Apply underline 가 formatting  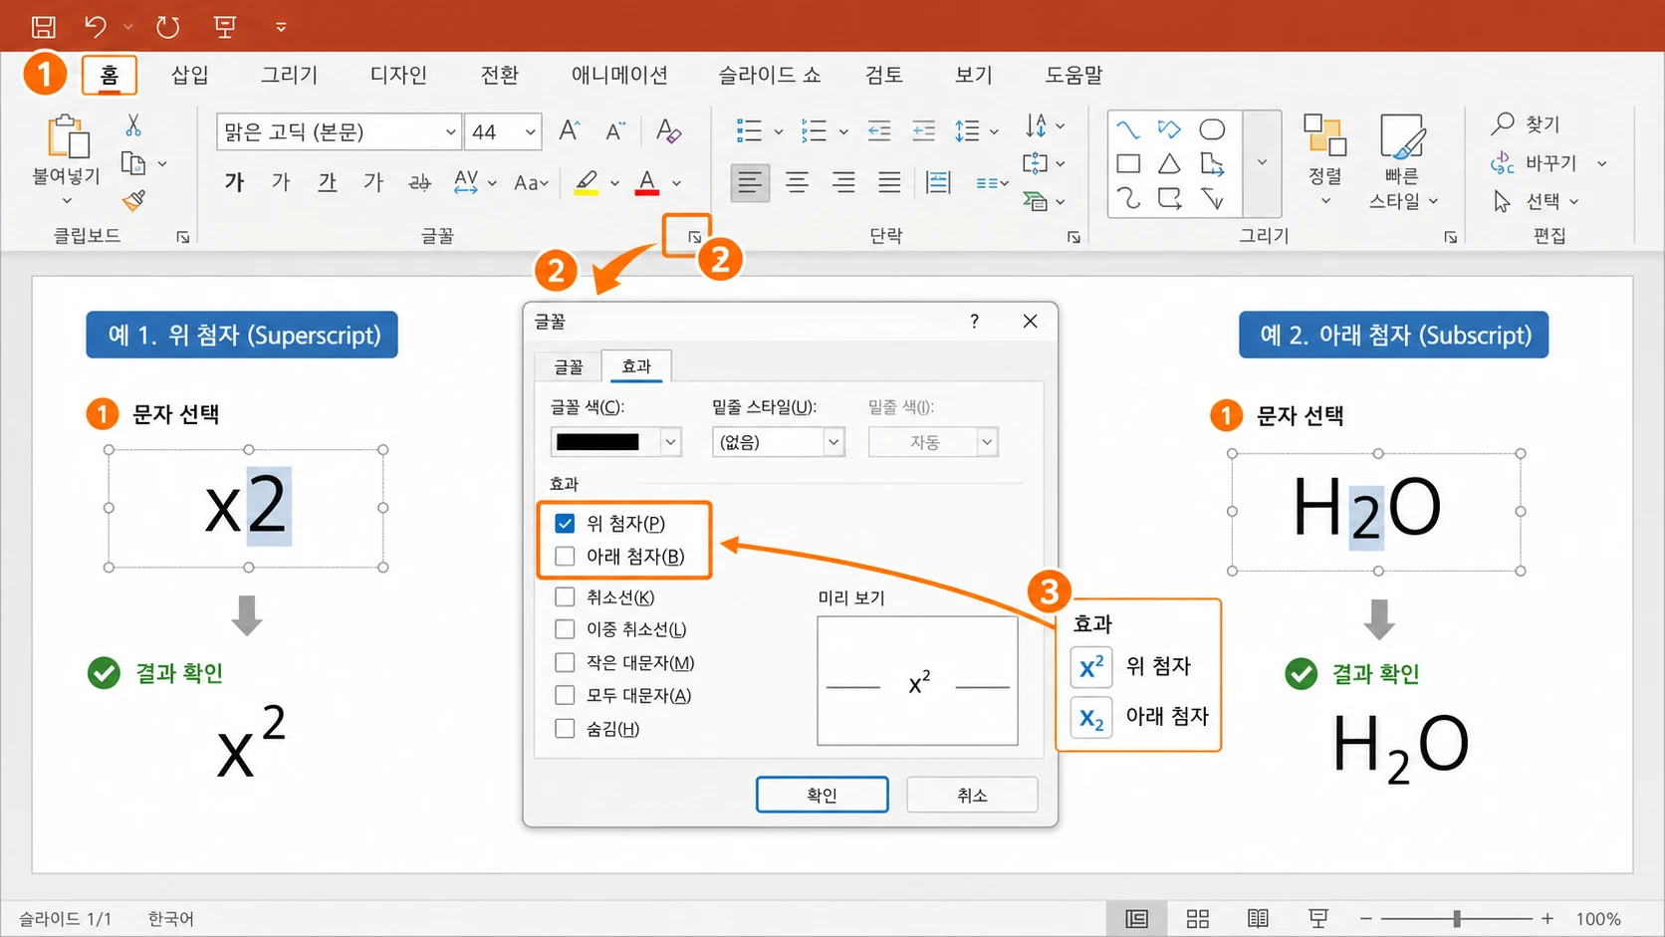(328, 181)
